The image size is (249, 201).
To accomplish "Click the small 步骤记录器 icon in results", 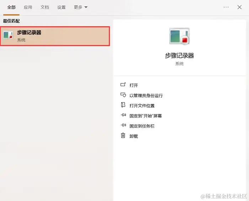I will click(x=8, y=35).
